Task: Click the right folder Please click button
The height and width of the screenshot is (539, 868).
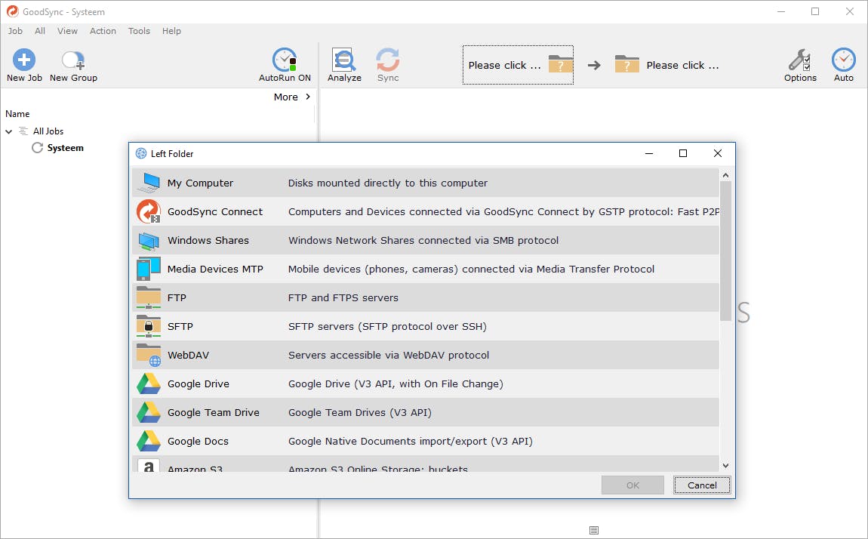Action: tap(667, 65)
